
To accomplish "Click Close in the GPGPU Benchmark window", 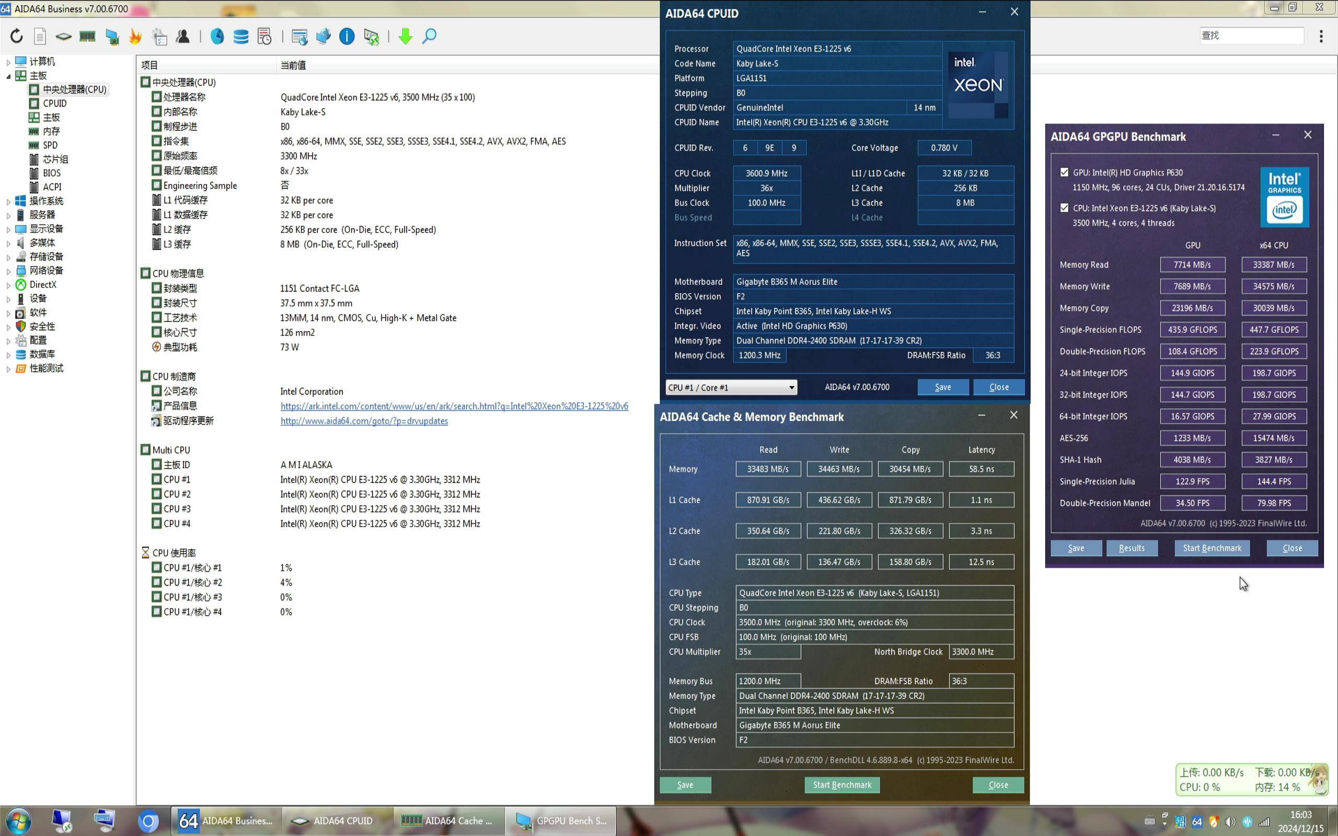I will 1292,548.
